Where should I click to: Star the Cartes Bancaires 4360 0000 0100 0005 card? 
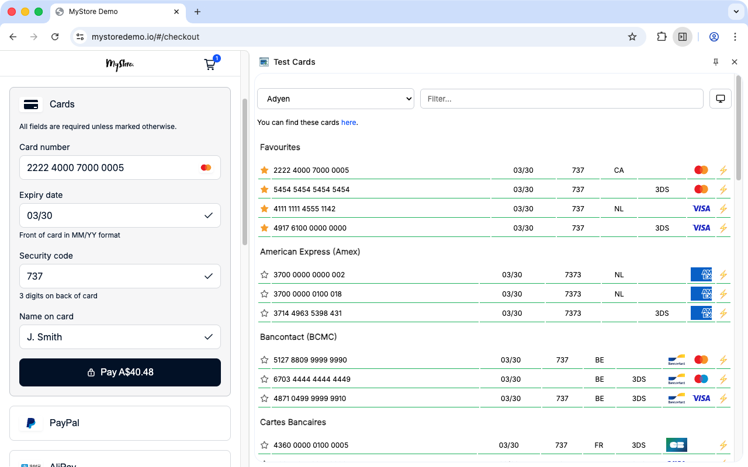click(x=264, y=445)
